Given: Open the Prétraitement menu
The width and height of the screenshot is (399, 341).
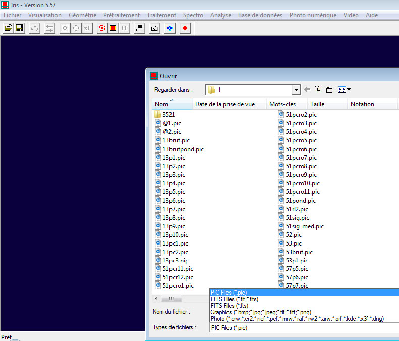Looking at the screenshot, I should [122, 15].
